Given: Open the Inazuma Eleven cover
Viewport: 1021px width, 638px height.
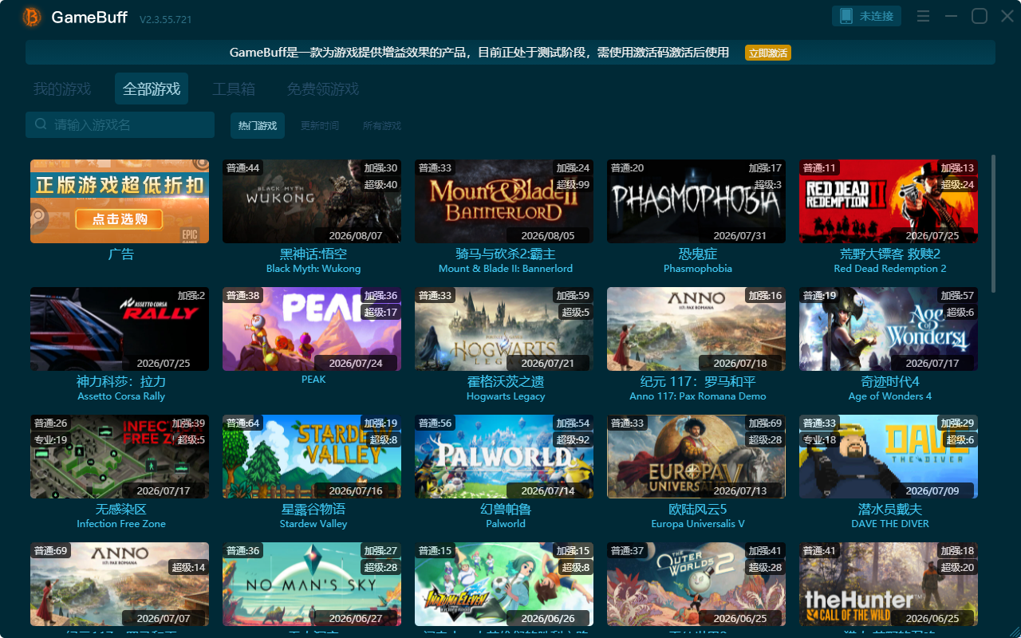Looking at the screenshot, I should pyautogui.click(x=504, y=584).
